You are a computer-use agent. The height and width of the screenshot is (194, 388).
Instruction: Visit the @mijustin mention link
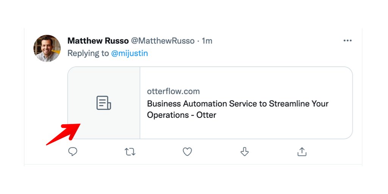point(130,53)
